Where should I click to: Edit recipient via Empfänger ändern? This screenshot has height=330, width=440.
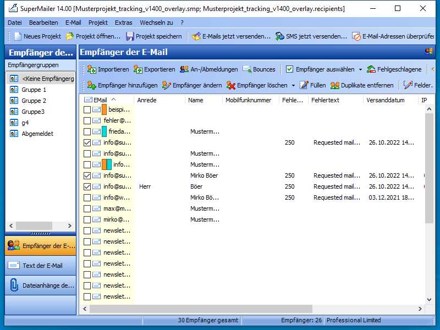(x=192, y=85)
